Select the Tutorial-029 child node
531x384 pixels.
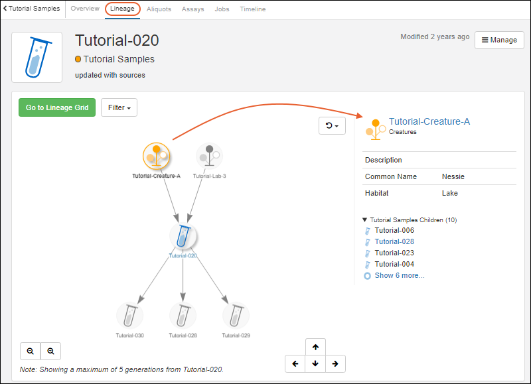(x=236, y=316)
